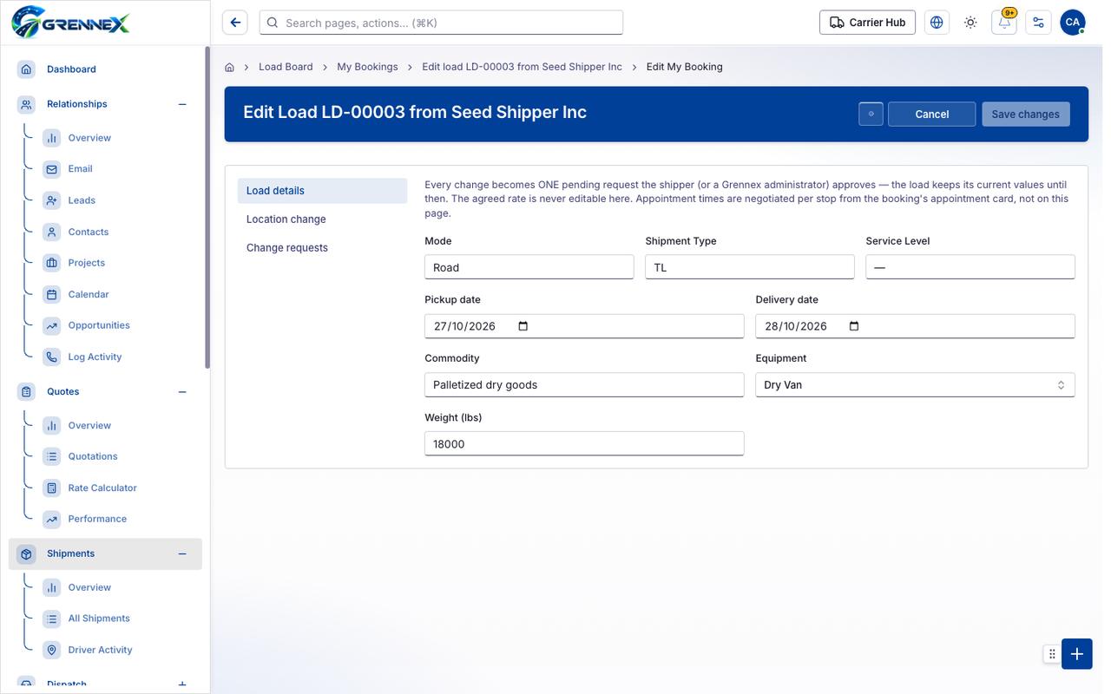Switch to the Load details tab
The image size is (1111, 694).
(x=322, y=191)
